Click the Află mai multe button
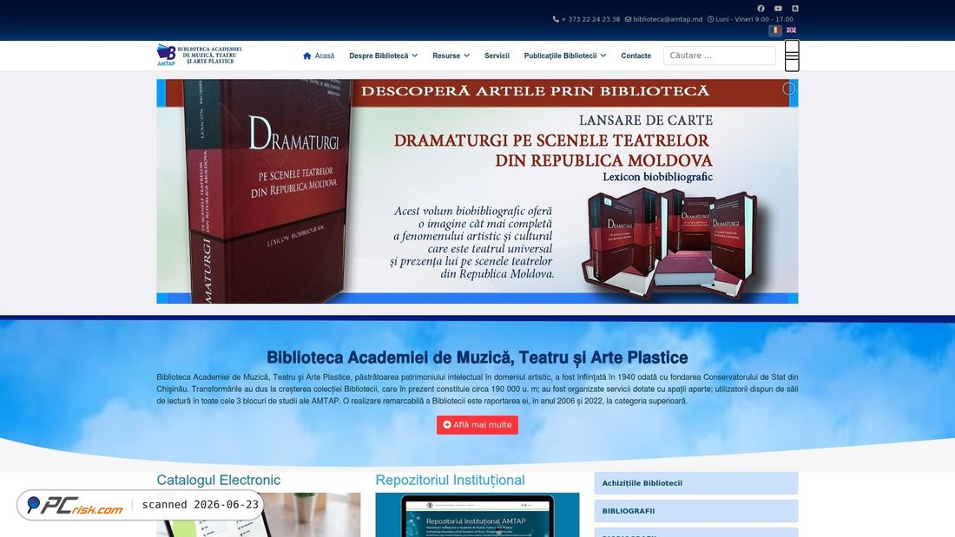Viewport: 955px width, 537px height. pyautogui.click(x=477, y=425)
